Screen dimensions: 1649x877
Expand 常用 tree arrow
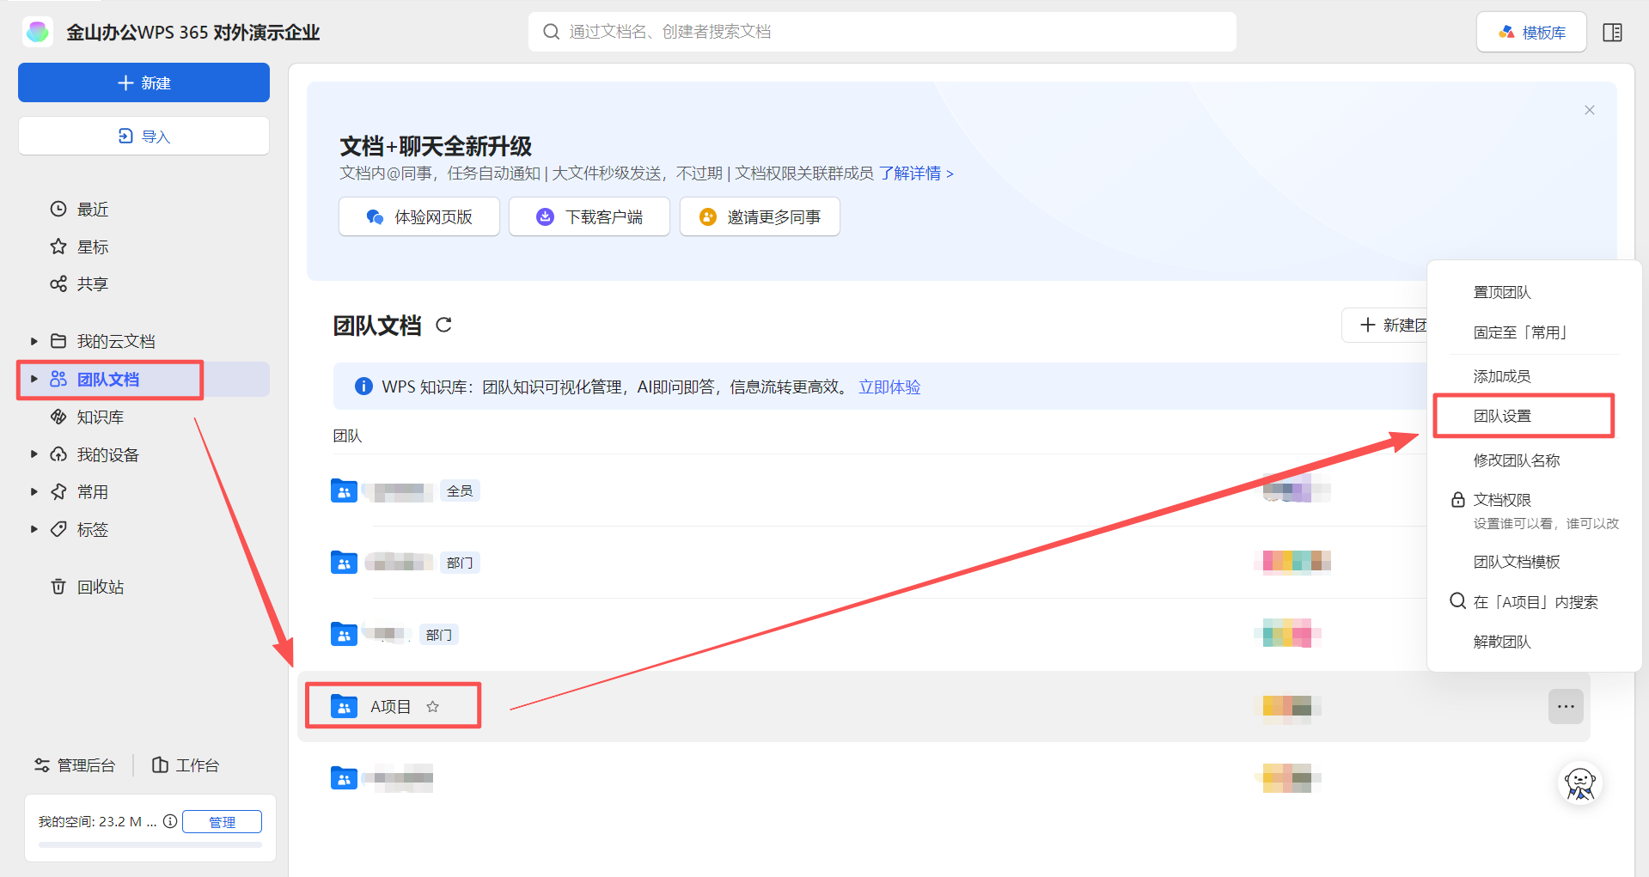pos(34,491)
